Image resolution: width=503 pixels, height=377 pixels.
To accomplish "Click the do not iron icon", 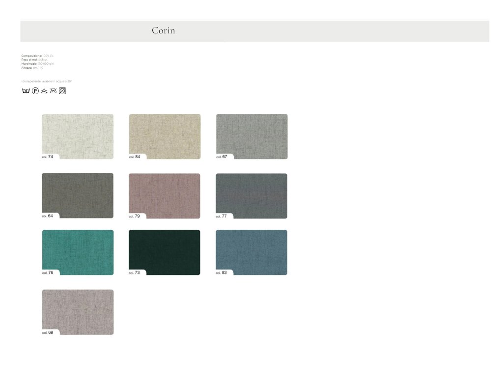I will 53,91.
